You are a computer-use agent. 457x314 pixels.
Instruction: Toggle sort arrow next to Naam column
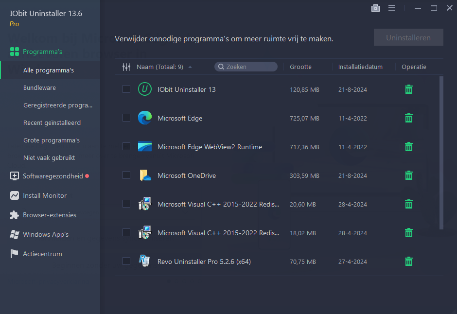pos(190,67)
